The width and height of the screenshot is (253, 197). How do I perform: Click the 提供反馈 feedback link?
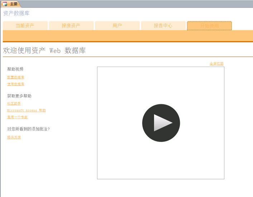pos(14,137)
